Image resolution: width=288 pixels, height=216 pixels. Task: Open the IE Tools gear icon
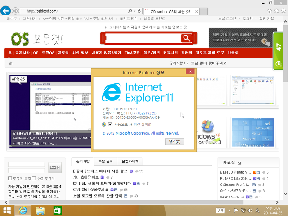pos(283,11)
